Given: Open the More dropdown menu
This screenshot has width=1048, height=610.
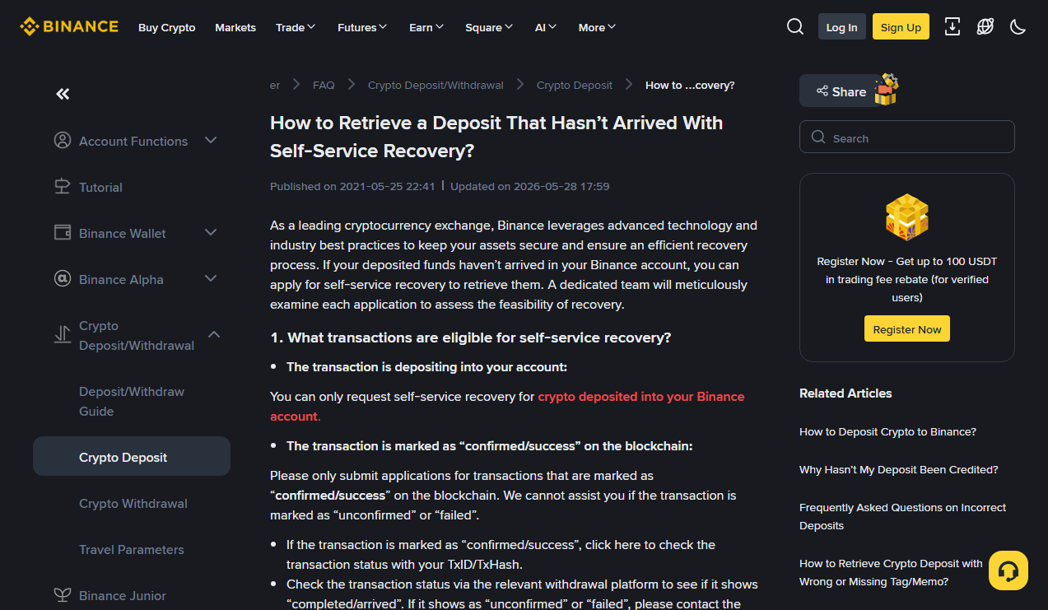Looking at the screenshot, I should (598, 27).
